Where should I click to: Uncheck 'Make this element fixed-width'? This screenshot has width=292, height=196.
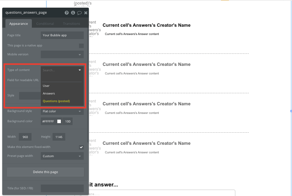[x=81, y=147]
